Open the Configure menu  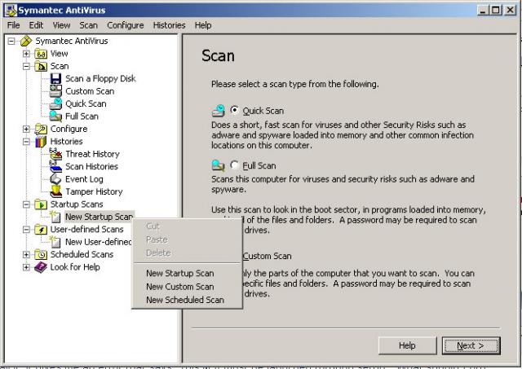(x=126, y=25)
